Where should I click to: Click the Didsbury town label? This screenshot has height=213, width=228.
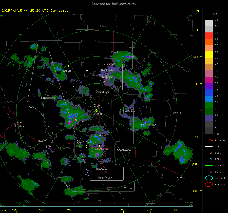(96, 113)
